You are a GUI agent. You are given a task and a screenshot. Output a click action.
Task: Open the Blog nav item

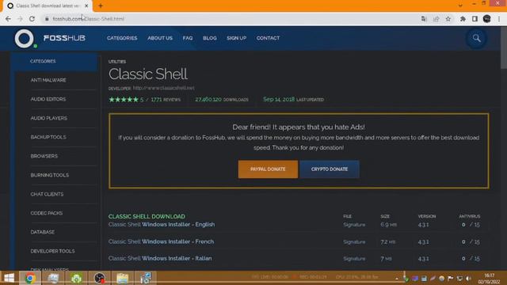[x=209, y=38]
